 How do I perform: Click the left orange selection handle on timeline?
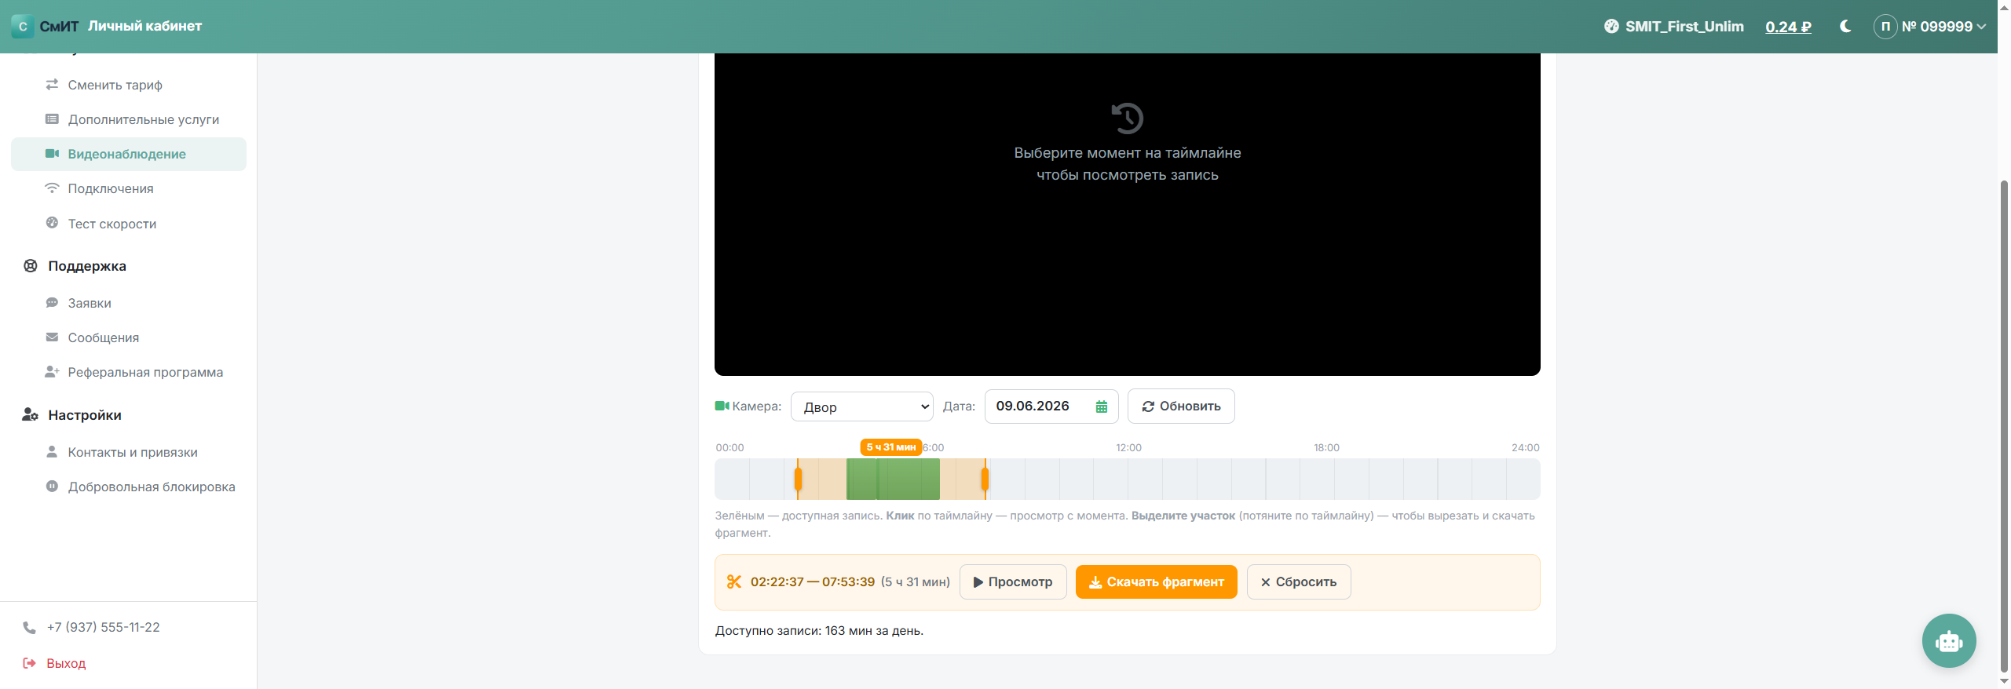(798, 479)
